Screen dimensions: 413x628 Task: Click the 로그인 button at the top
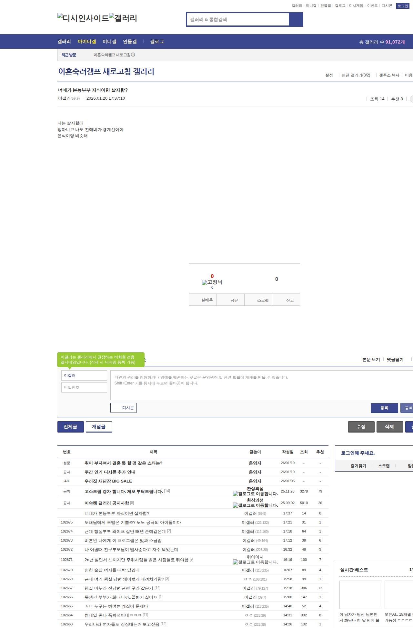[x=403, y=6]
